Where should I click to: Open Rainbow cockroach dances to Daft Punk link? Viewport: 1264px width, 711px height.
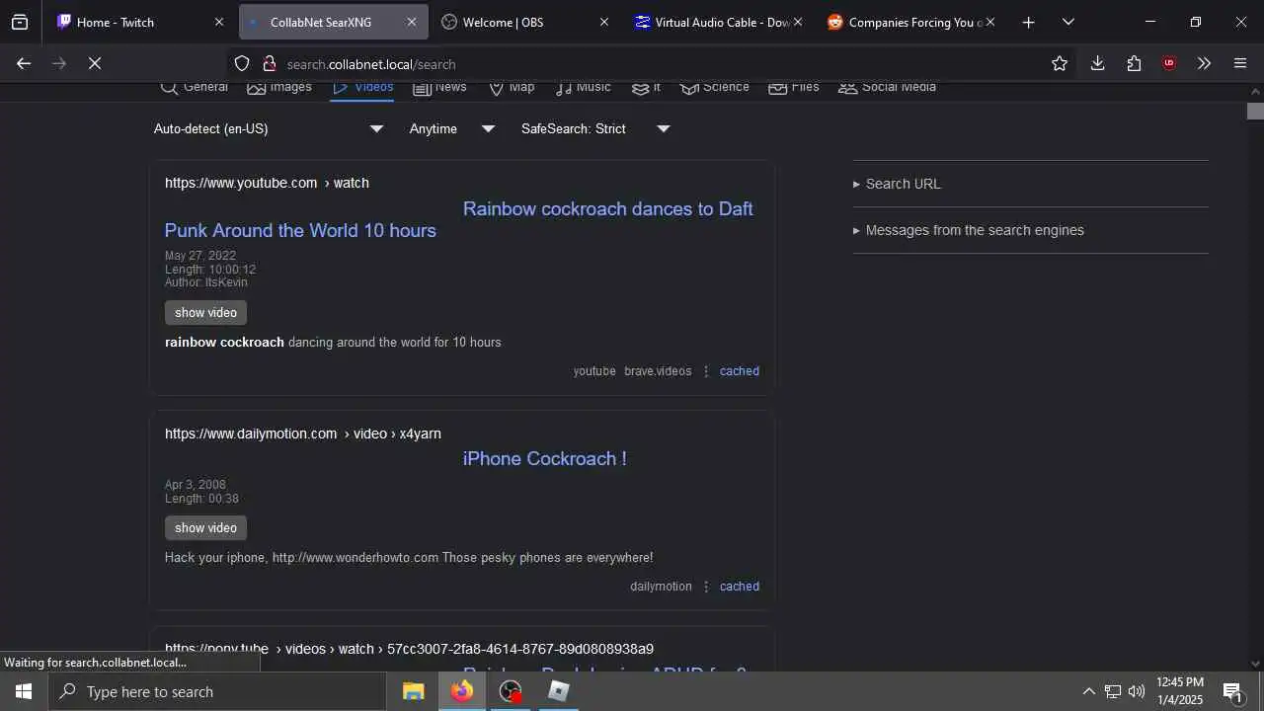459,219
